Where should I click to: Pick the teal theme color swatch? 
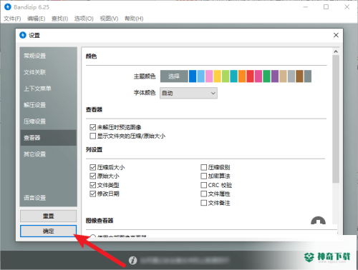point(233,76)
